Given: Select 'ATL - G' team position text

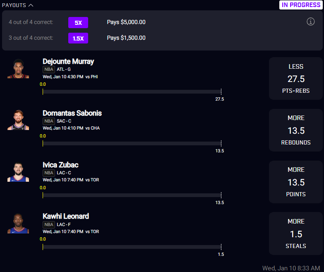Looking at the screenshot, I should tap(64, 70).
